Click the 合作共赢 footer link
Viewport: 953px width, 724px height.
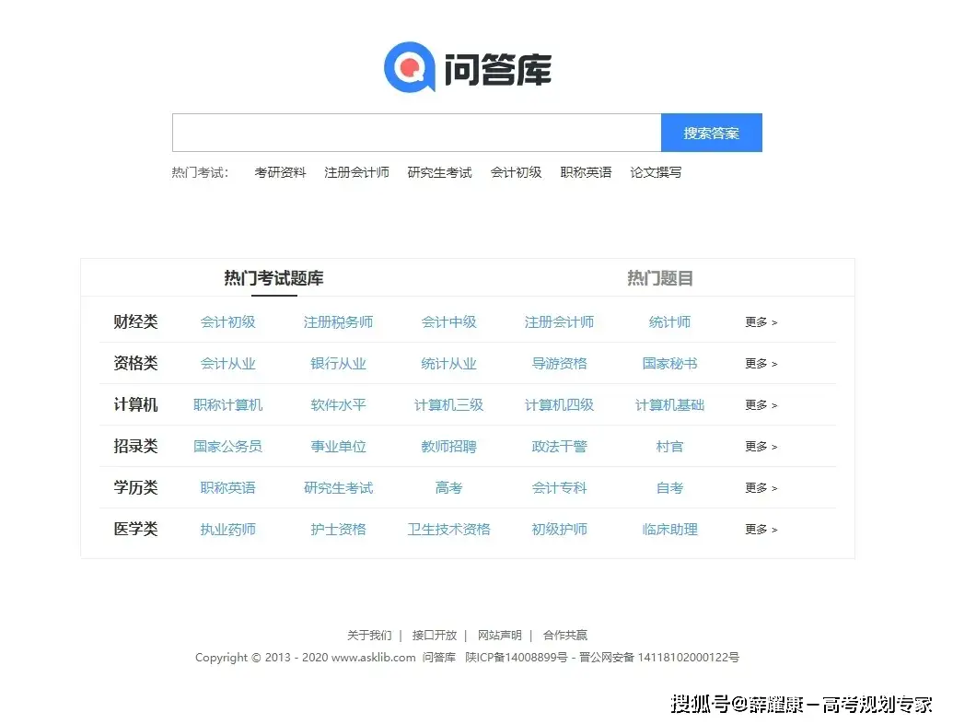click(x=565, y=635)
